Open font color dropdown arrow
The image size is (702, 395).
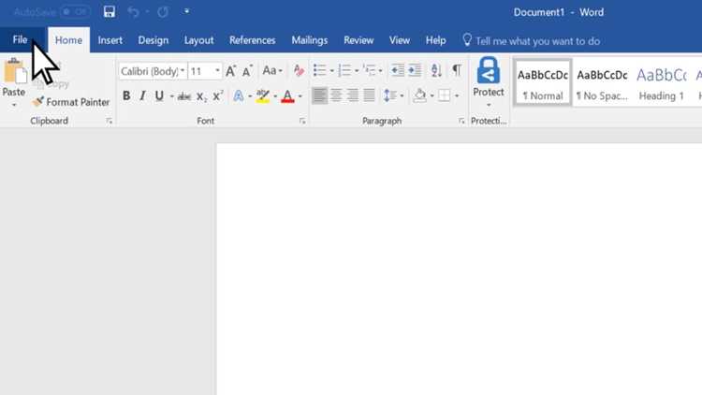[300, 95]
